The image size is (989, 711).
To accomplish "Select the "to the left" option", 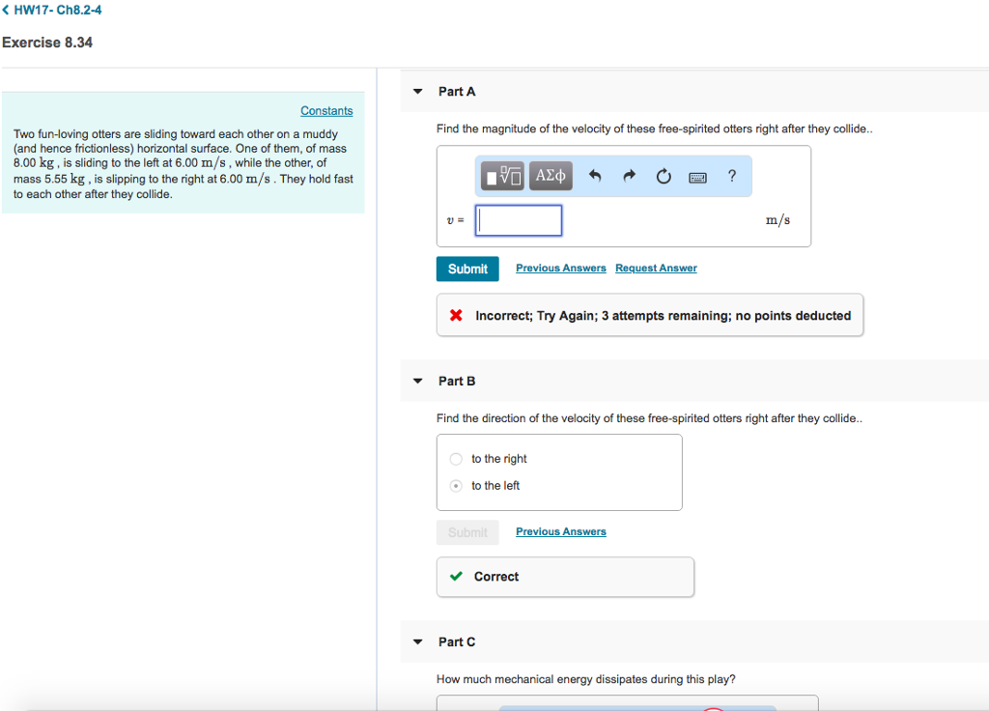I will [x=456, y=486].
